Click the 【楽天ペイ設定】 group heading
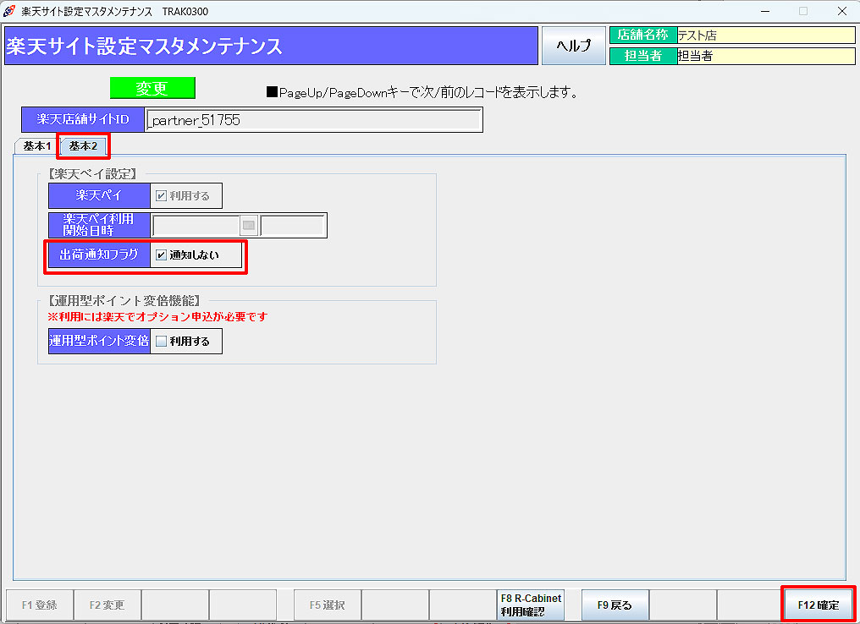Viewport: 860px width, 624px height. click(x=92, y=174)
